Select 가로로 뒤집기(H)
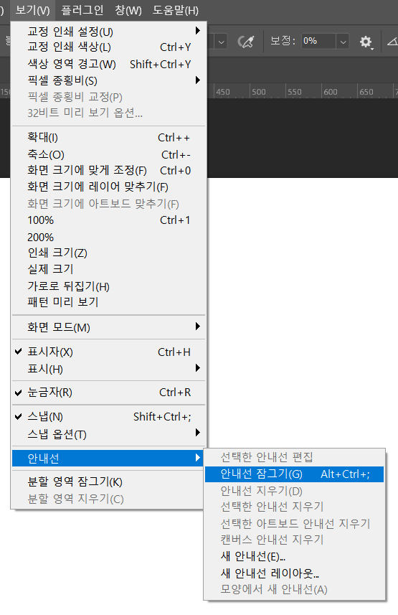398x615 pixels. [109, 286]
